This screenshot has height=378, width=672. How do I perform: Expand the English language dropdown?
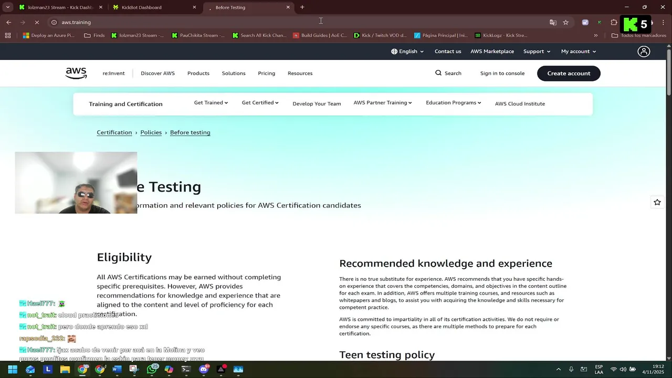pyautogui.click(x=408, y=51)
